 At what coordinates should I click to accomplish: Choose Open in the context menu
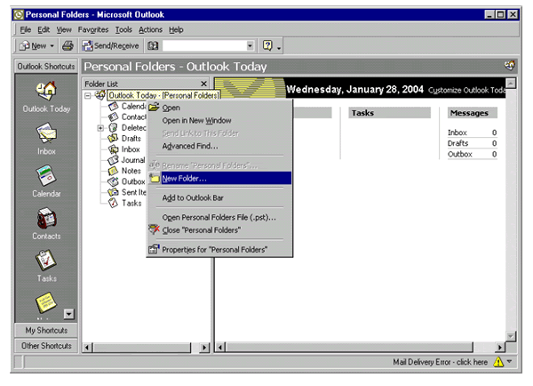point(219,108)
